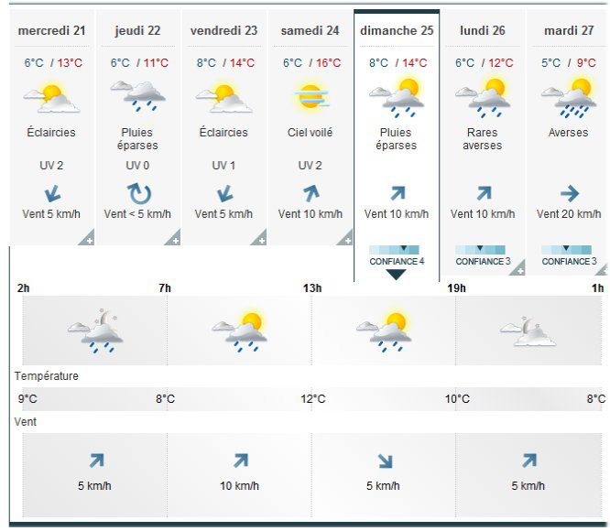Click the 'Averses' label under mardi

tap(569, 133)
